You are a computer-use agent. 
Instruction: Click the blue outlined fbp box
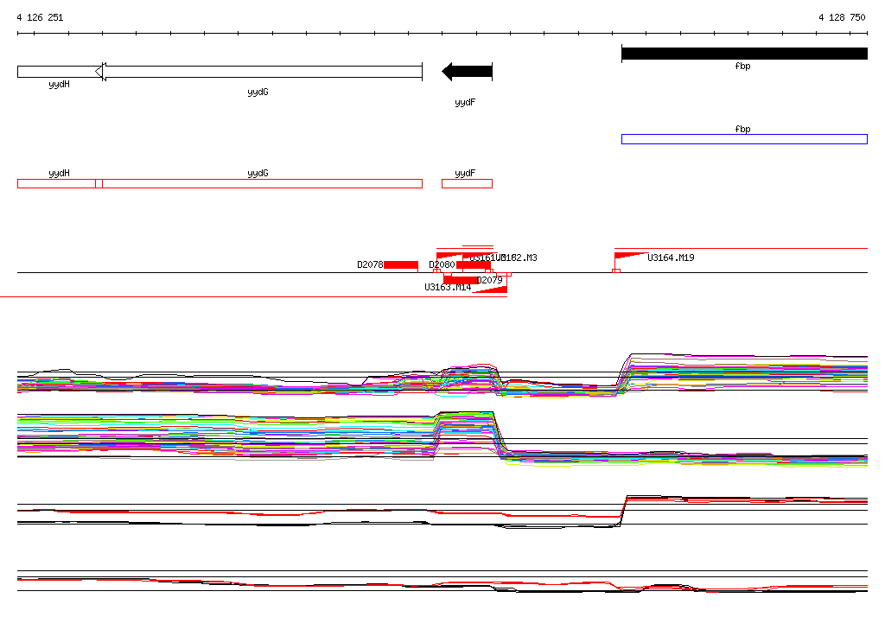pyautogui.click(x=744, y=139)
